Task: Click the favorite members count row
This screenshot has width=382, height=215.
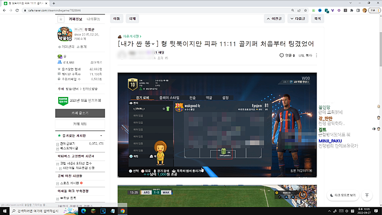Action: [x=80, y=69]
